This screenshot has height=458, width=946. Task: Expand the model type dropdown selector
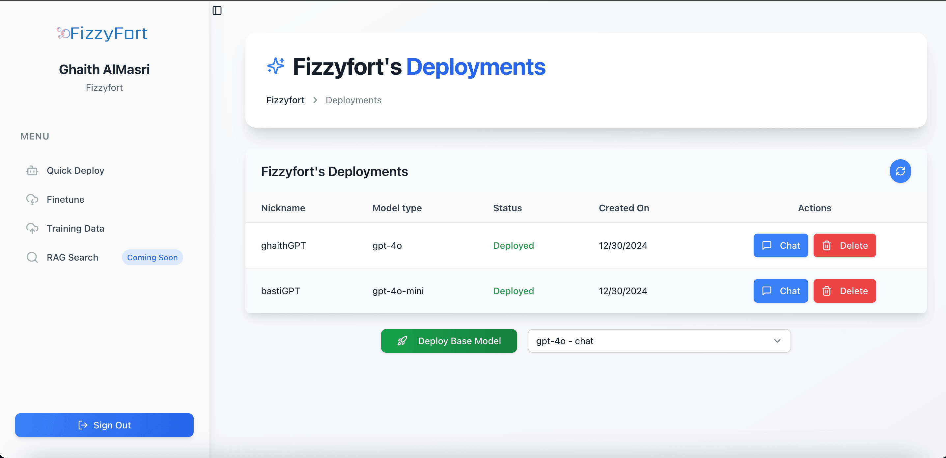pos(657,341)
